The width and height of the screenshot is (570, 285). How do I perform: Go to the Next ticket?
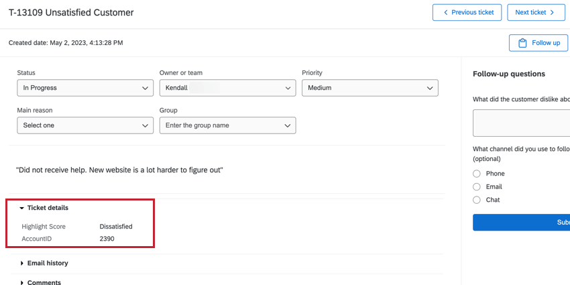[x=535, y=12]
